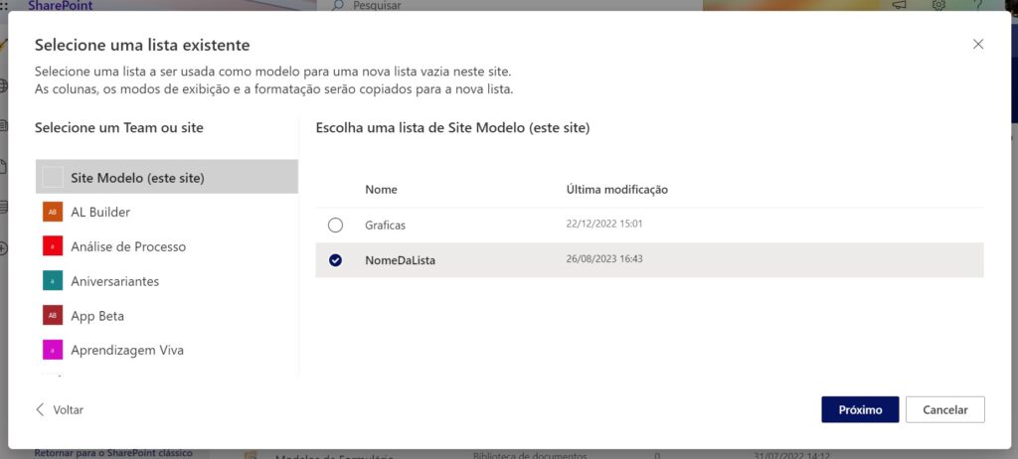Click the AL Builder orange site icon
This screenshot has height=459, width=1018.
53,212
